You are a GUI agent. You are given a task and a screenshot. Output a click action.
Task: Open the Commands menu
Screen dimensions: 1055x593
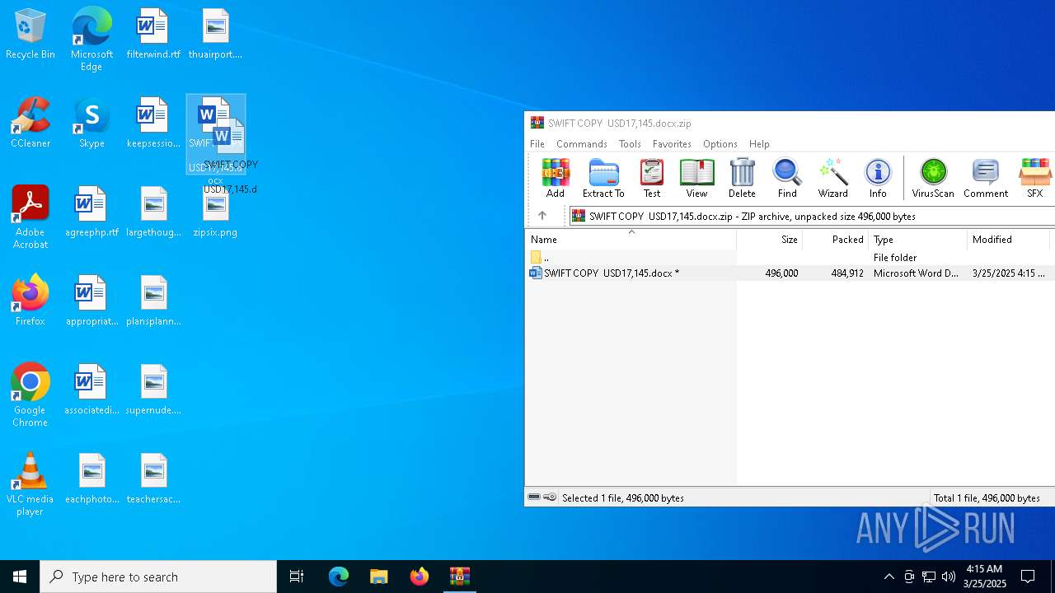pos(582,143)
